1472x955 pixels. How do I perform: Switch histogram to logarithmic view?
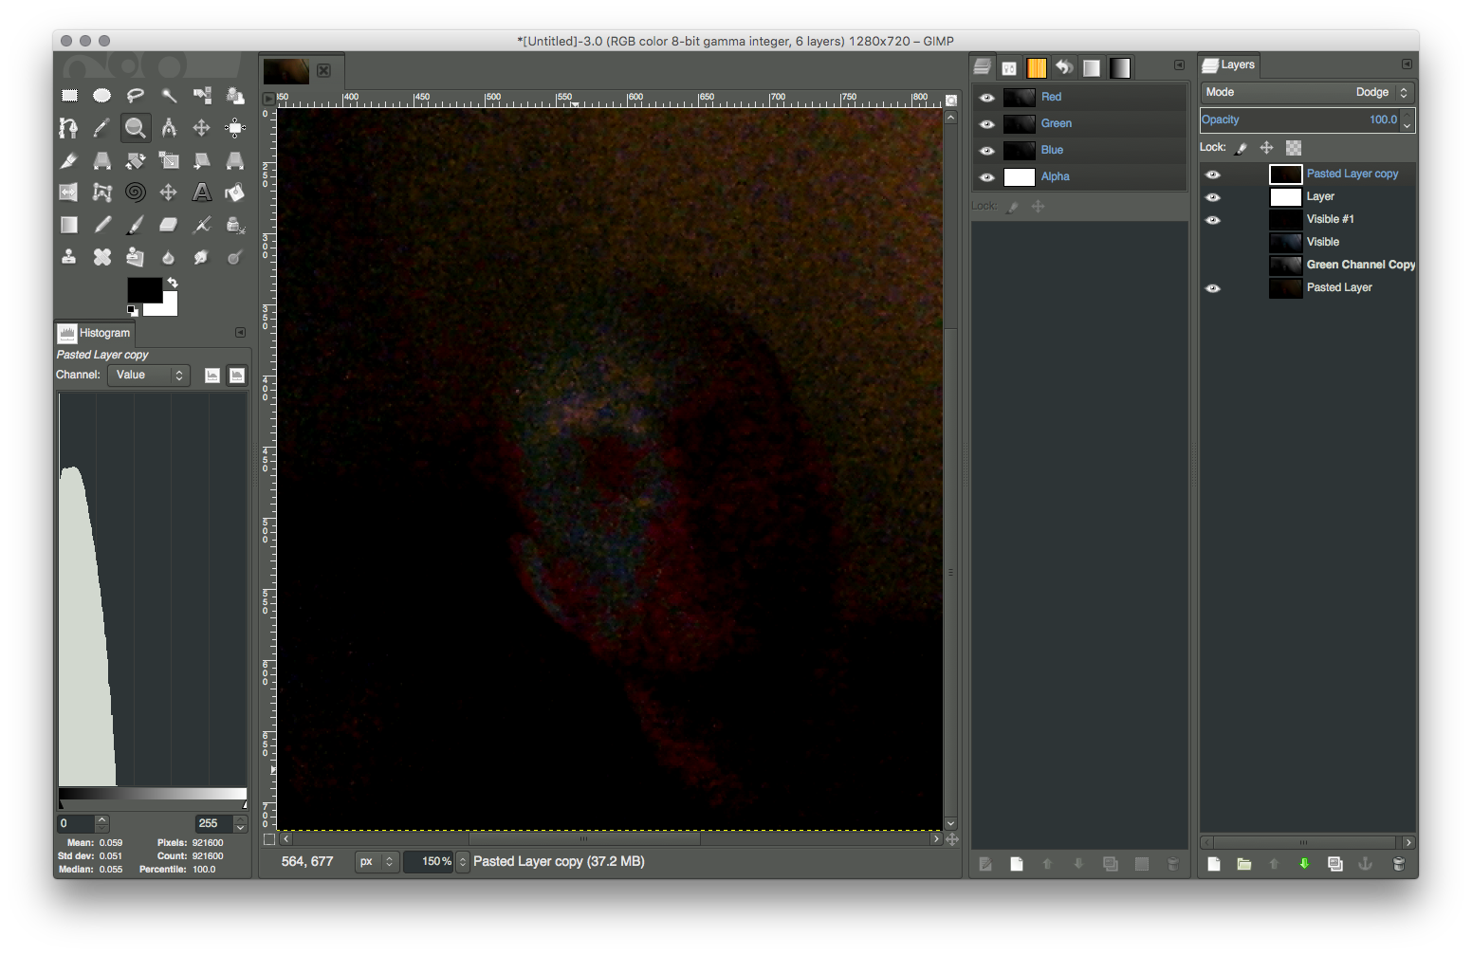pyautogui.click(x=237, y=376)
